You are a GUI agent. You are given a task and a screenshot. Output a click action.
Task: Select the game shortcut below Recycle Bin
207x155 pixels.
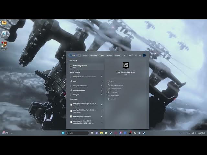point(4,46)
